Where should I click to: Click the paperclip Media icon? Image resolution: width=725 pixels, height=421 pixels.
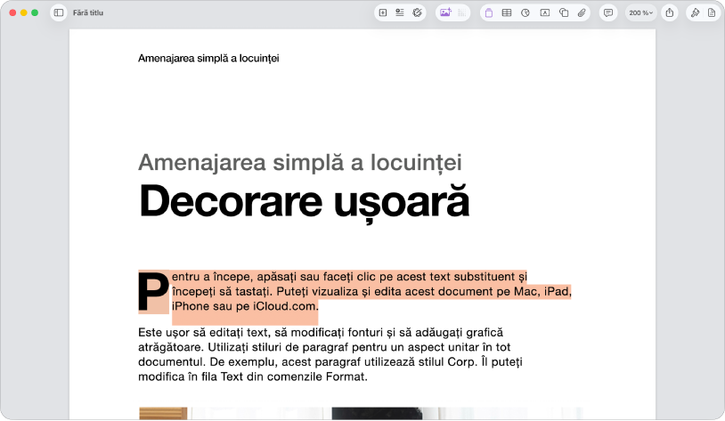click(582, 13)
